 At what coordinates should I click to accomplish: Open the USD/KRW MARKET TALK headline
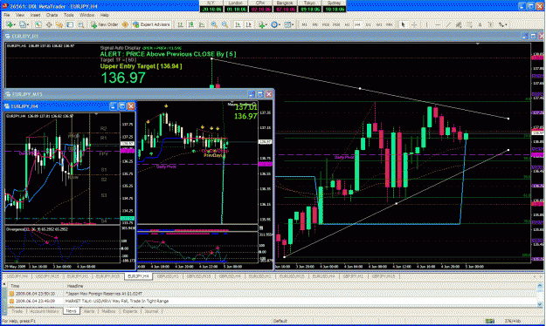117,301
